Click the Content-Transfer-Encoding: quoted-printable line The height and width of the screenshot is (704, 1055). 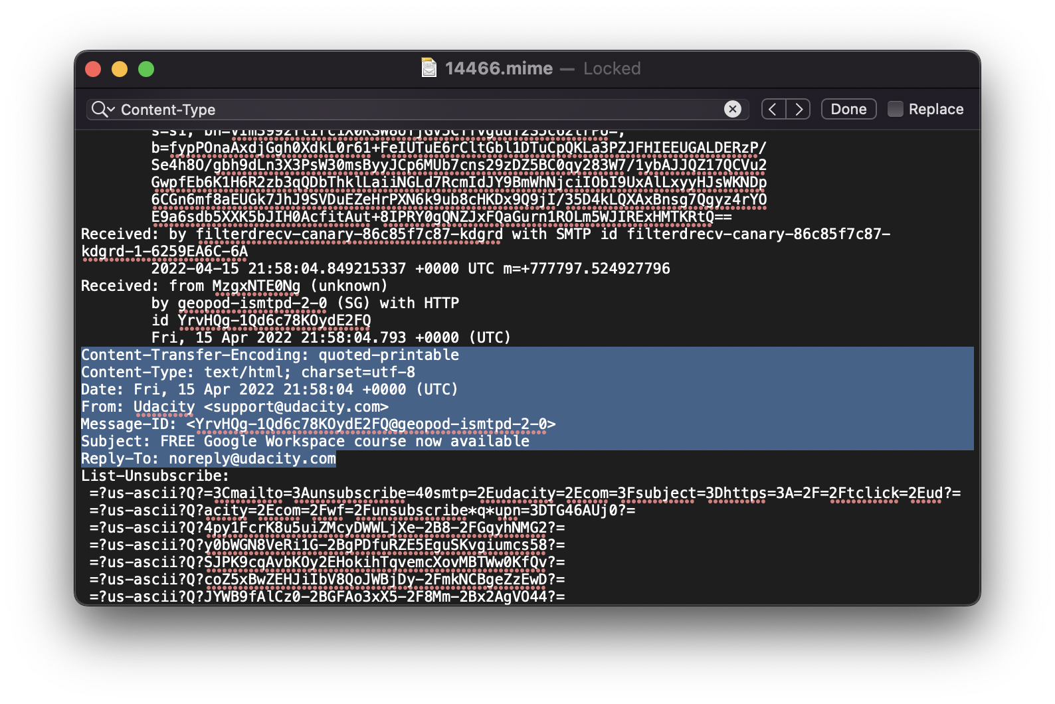click(x=270, y=355)
